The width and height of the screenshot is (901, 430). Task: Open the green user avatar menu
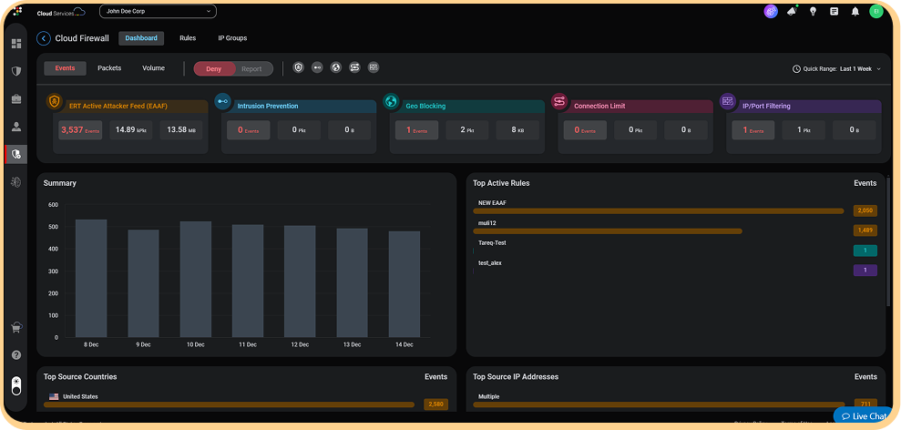coord(875,11)
